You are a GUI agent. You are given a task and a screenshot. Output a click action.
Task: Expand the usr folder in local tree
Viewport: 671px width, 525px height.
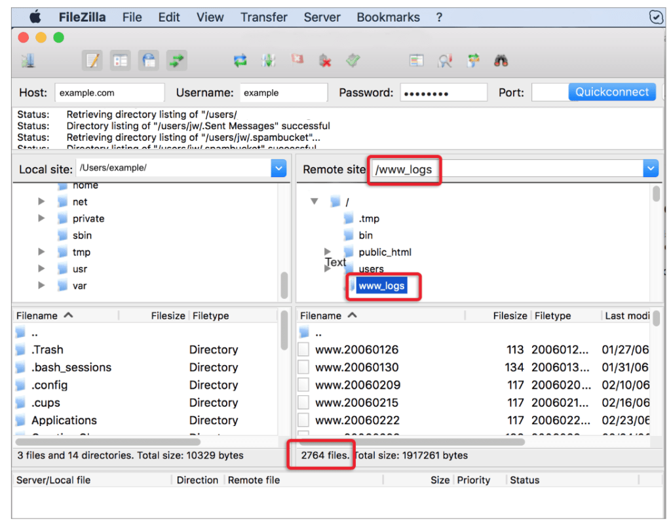[41, 269]
